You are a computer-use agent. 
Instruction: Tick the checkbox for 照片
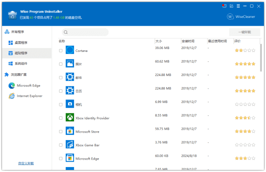click(x=61, y=64)
